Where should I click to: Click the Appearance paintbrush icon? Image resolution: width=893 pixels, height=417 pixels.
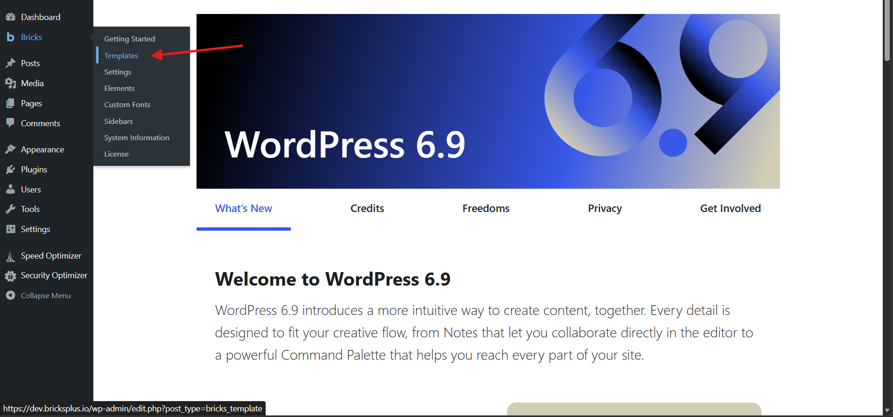click(x=10, y=150)
